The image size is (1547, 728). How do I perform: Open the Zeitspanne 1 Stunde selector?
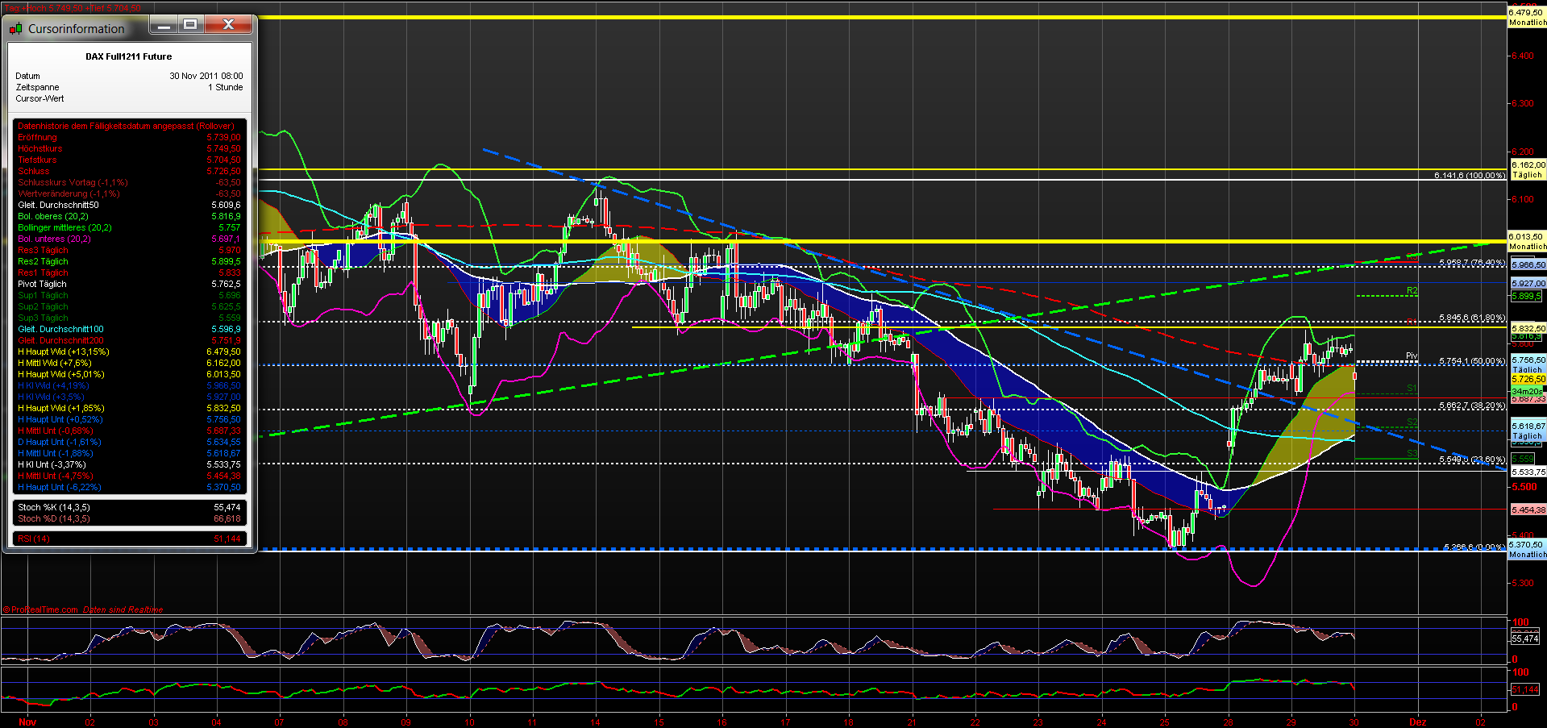click(225, 86)
